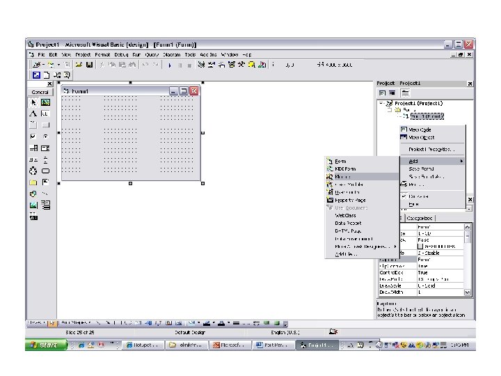This screenshot has height=376, width=501.
Task: Open the Project menu in menu bar
Action: tap(83, 55)
